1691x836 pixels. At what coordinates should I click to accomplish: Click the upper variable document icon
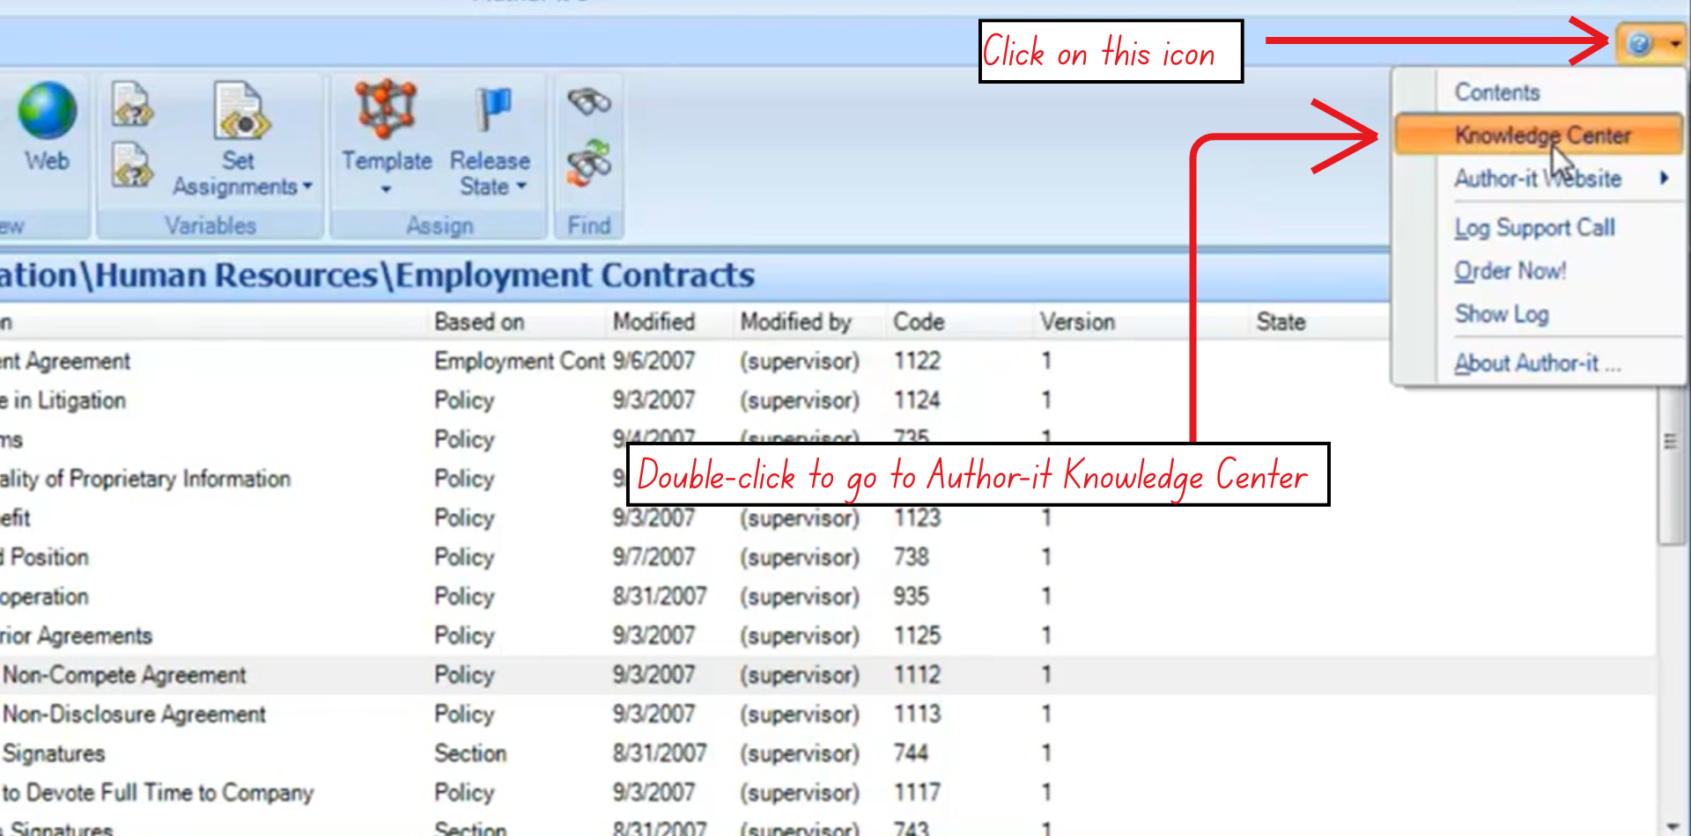(131, 105)
